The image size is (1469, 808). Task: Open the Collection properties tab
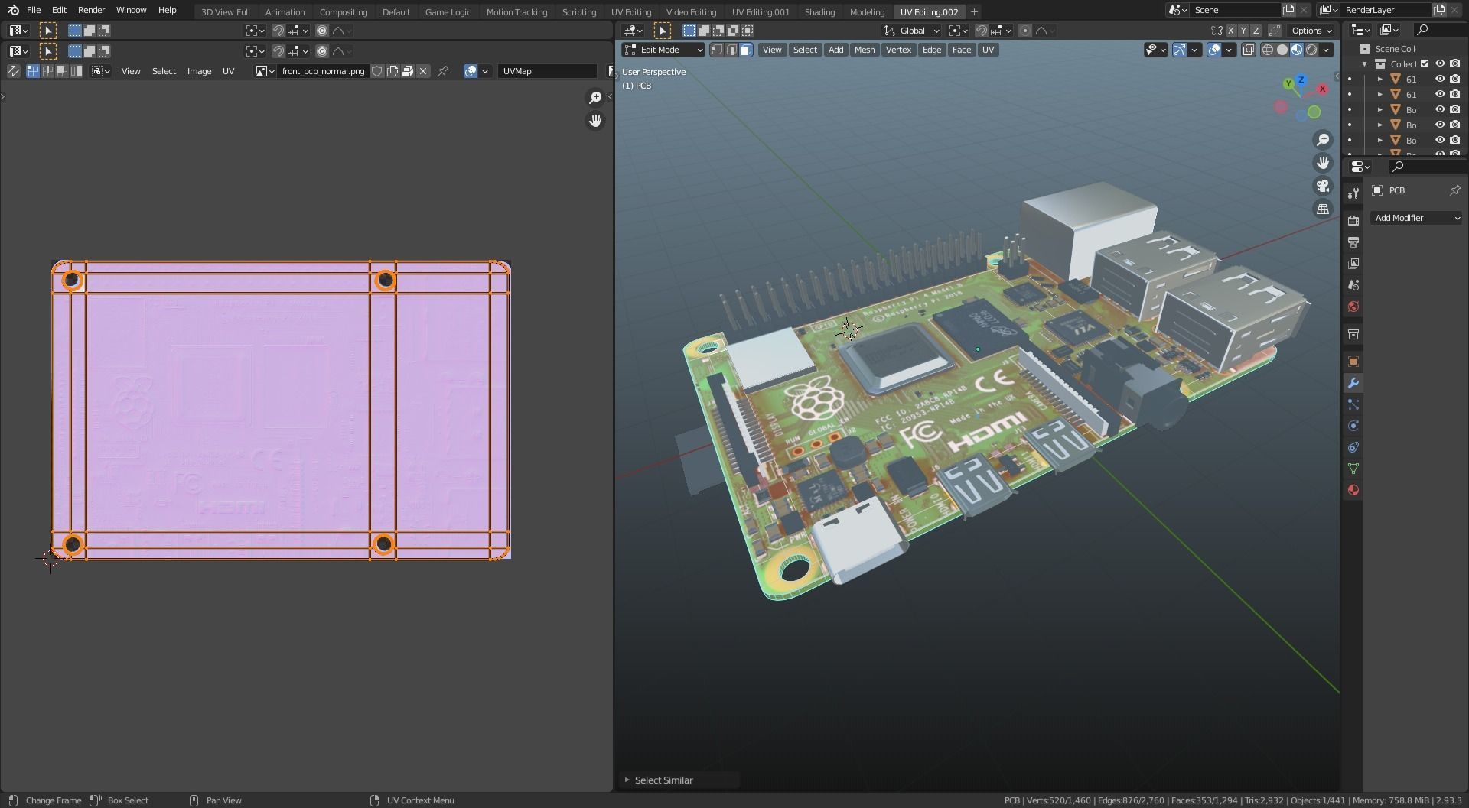pyautogui.click(x=1353, y=334)
